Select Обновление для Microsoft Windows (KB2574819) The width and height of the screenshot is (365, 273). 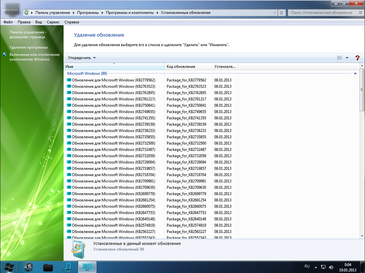click(x=113, y=225)
